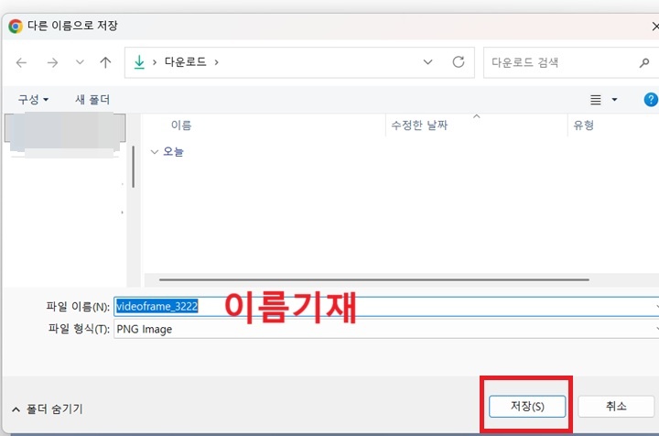Click the navigation pane vertical scrollbar
Viewport: 659px width, 436px height.
point(134,167)
